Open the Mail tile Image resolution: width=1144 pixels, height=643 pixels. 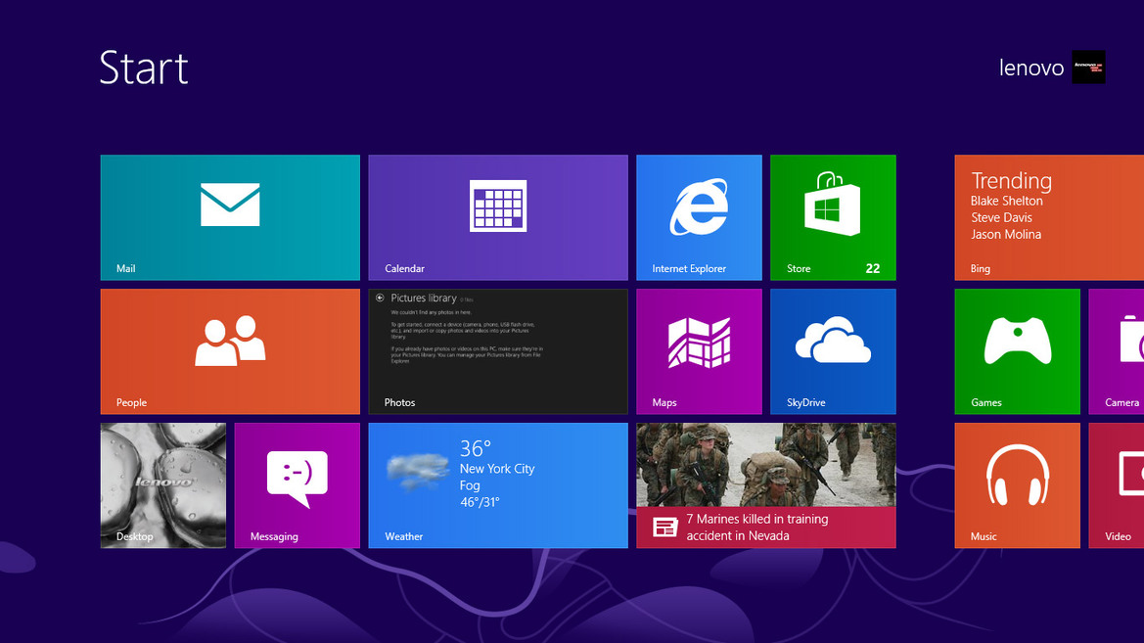[x=230, y=217]
